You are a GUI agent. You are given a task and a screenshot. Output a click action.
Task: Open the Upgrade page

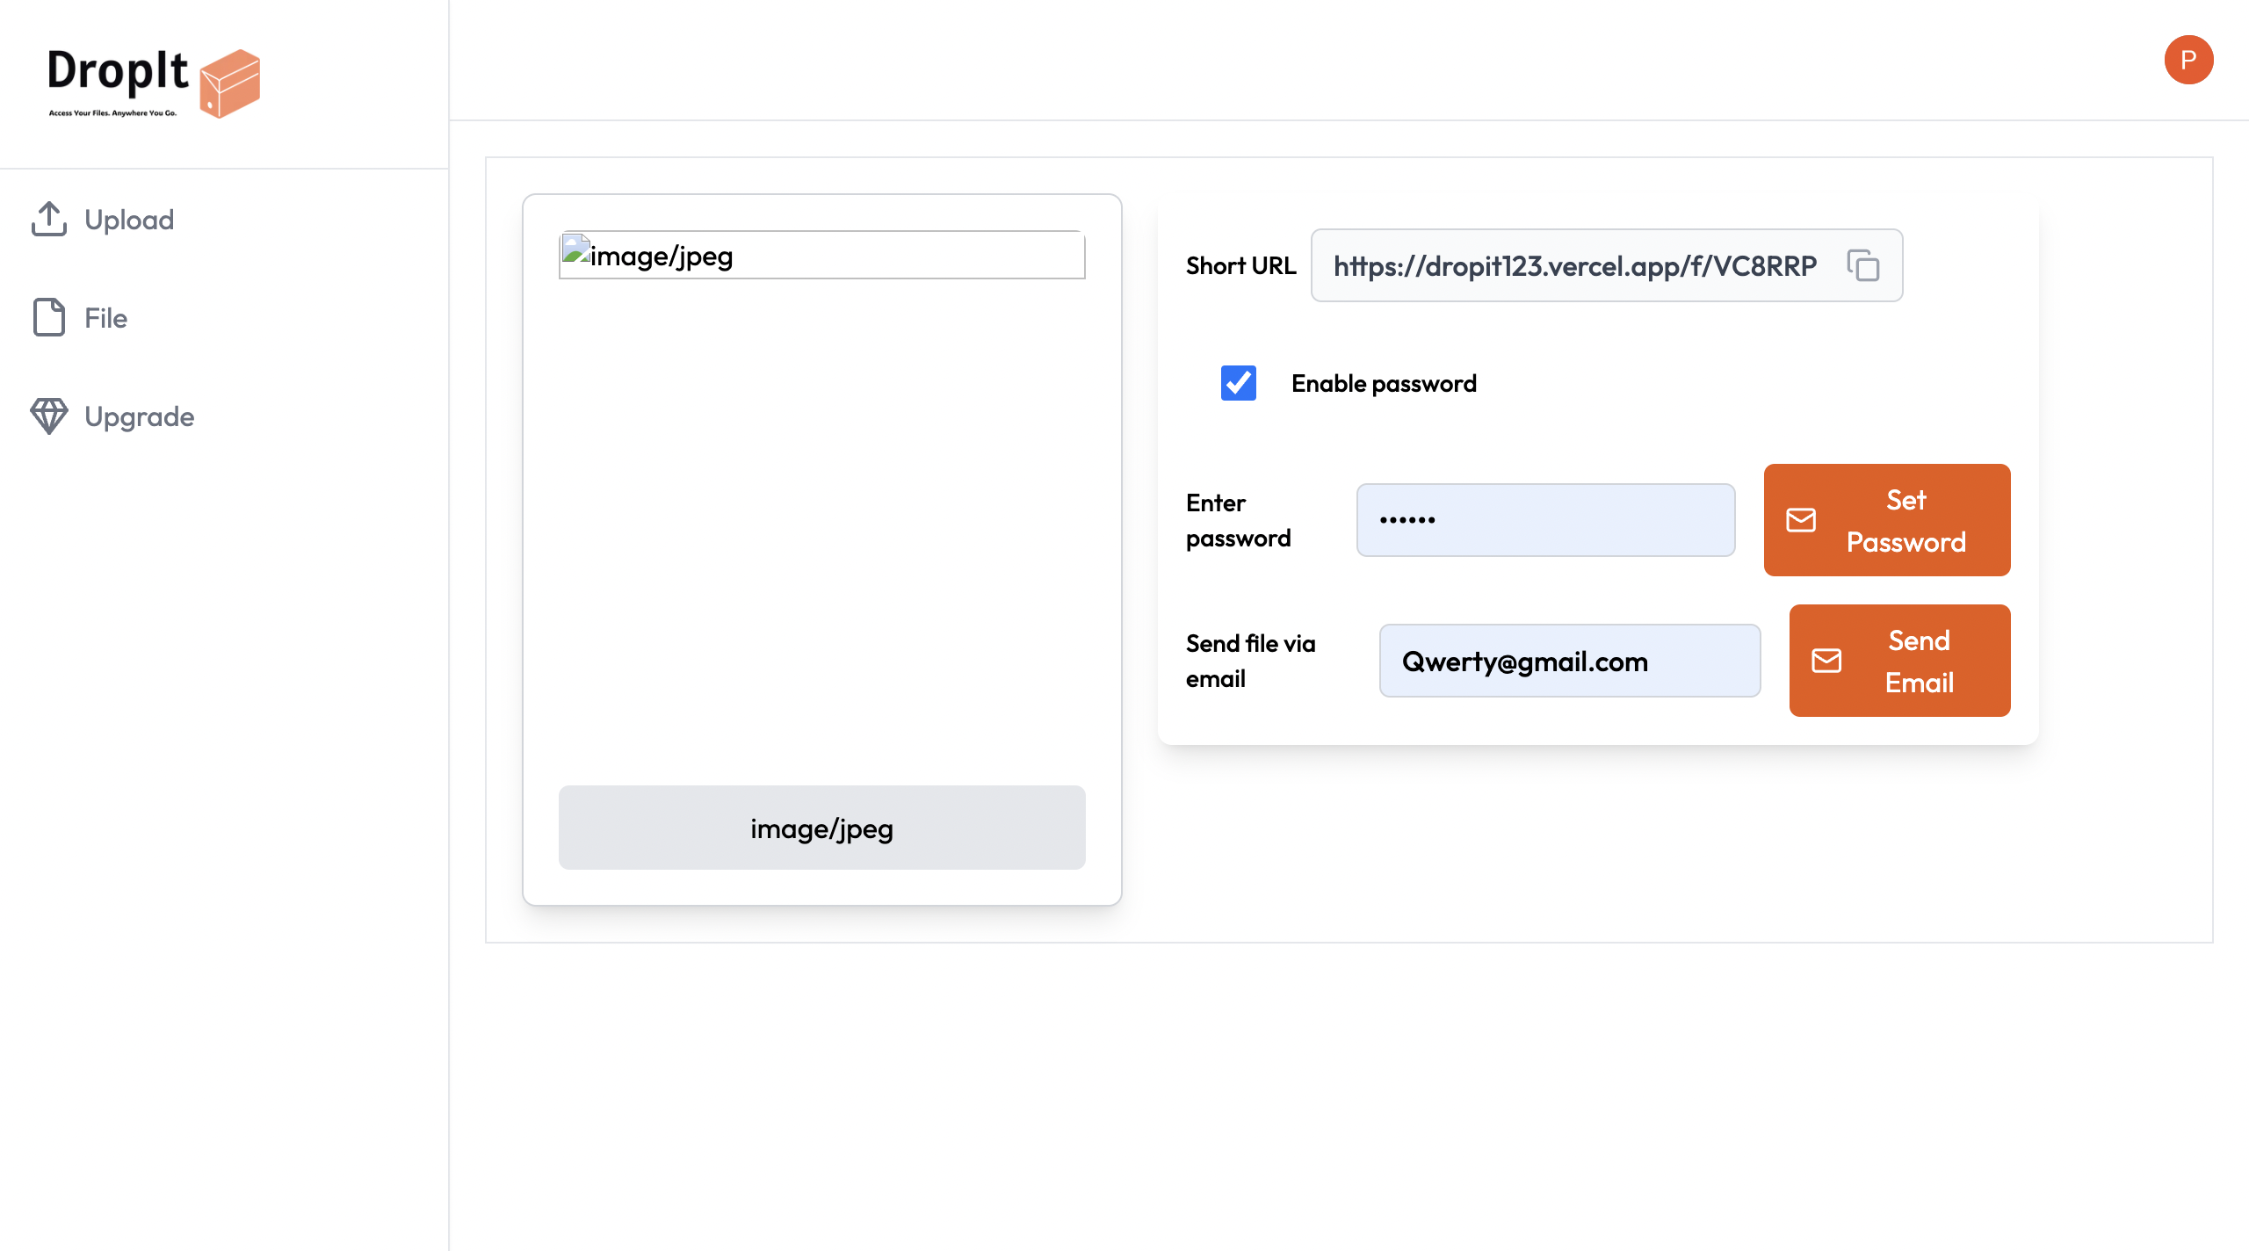point(139,416)
